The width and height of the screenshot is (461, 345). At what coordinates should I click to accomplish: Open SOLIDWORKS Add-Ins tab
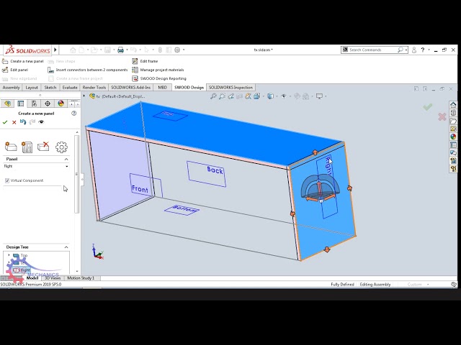tap(131, 88)
